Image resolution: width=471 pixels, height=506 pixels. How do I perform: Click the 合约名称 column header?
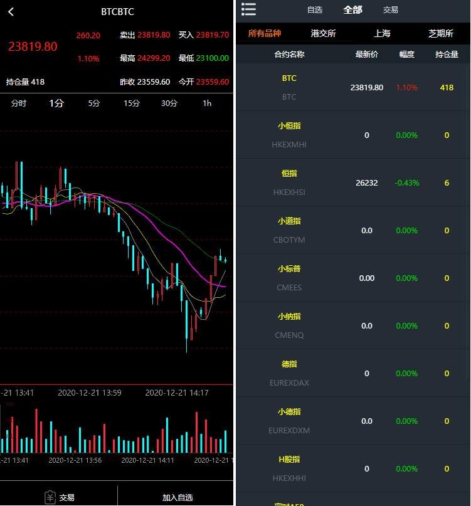[x=289, y=54]
